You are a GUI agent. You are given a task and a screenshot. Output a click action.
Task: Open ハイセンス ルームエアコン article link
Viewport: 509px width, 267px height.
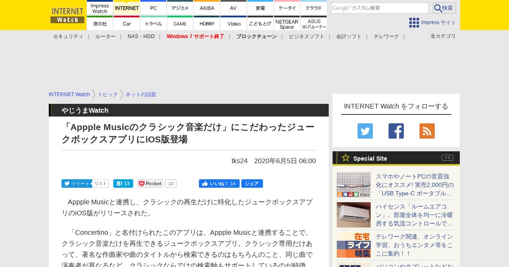415,215
